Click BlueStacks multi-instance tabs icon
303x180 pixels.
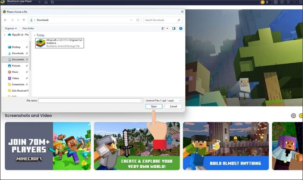point(52,2)
